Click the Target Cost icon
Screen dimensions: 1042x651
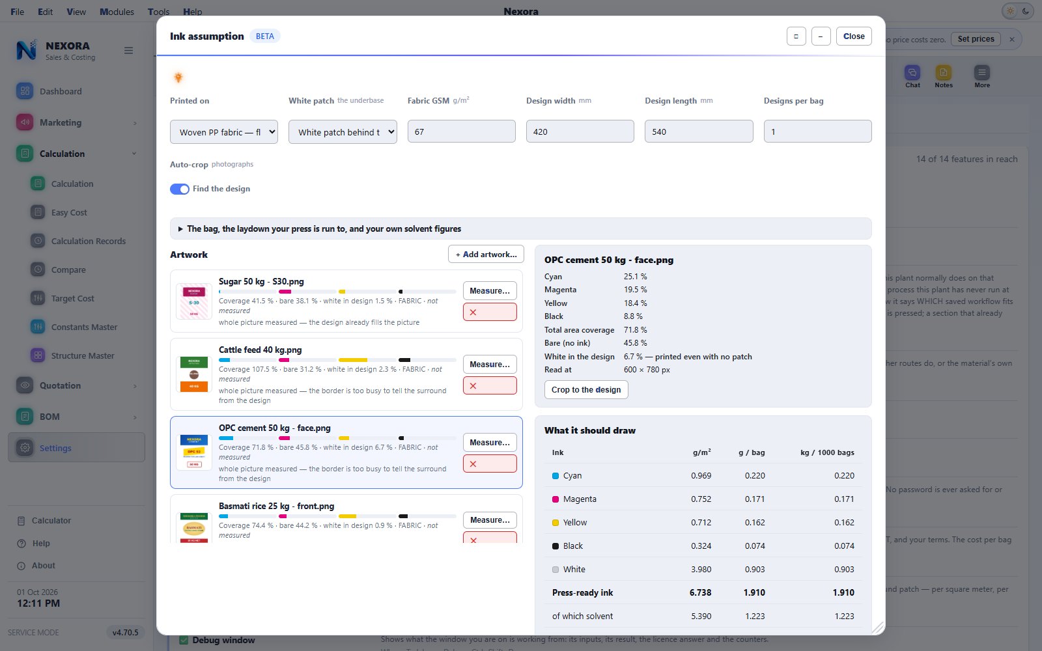click(x=38, y=298)
